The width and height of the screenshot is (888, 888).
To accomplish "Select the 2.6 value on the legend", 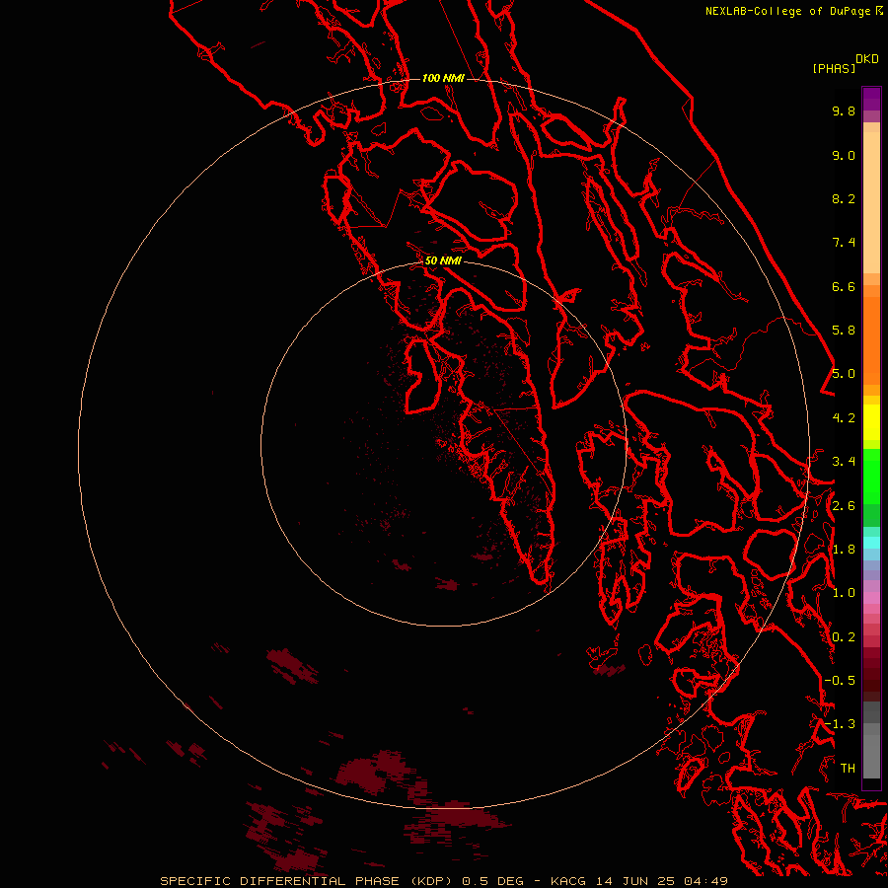I will click(844, 506).
